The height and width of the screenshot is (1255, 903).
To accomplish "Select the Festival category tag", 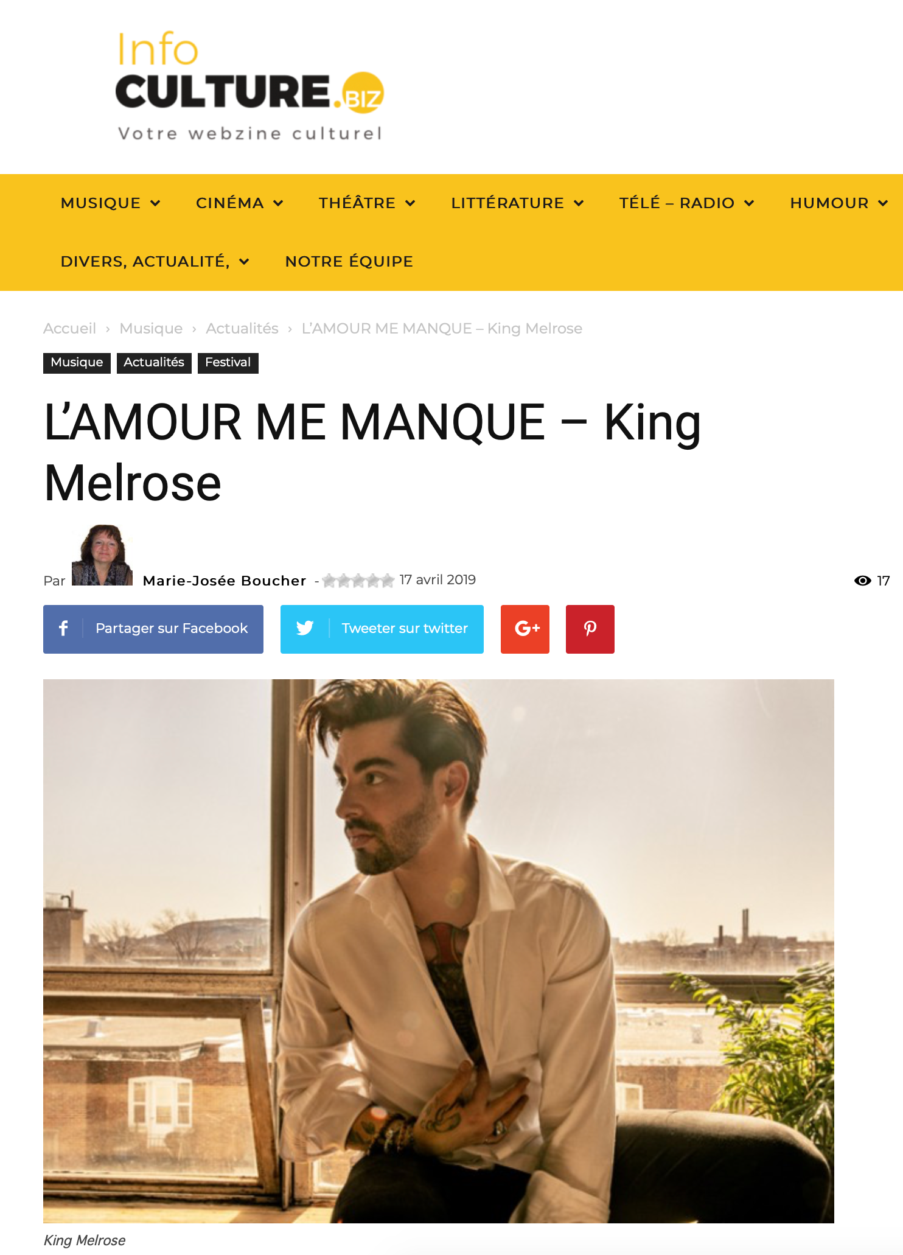I will (x=228, y=363).
